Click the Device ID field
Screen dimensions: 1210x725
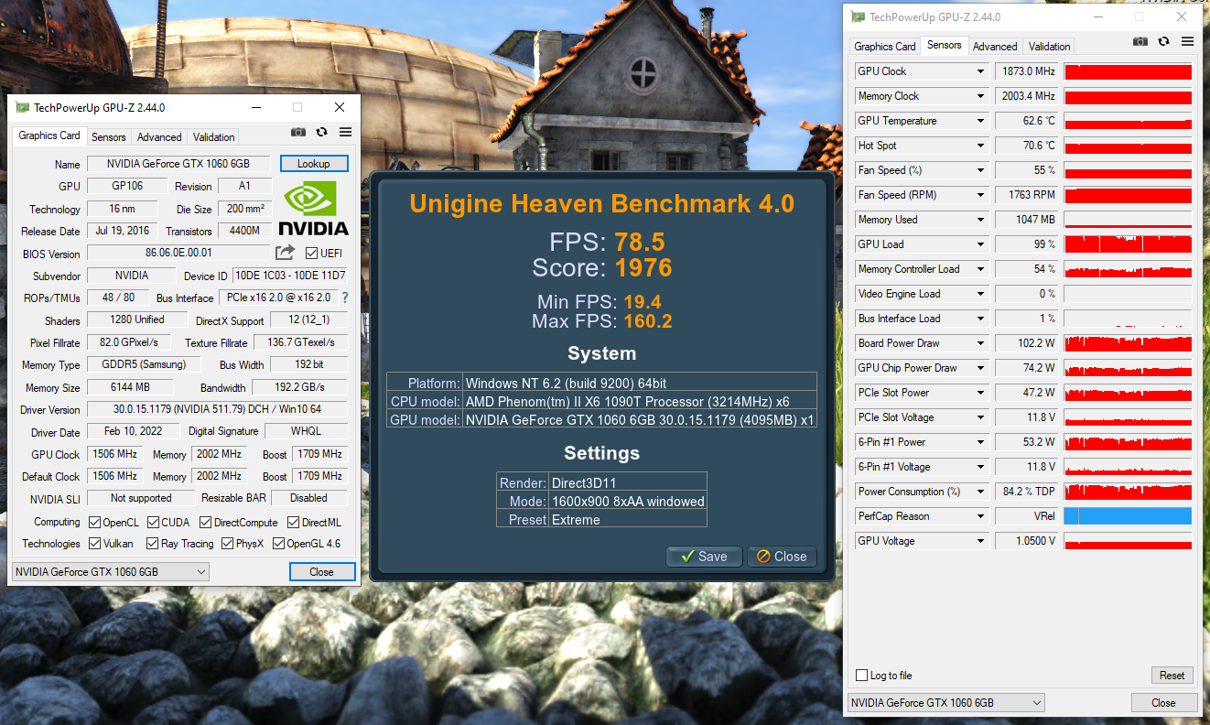[x=290, y=276]
